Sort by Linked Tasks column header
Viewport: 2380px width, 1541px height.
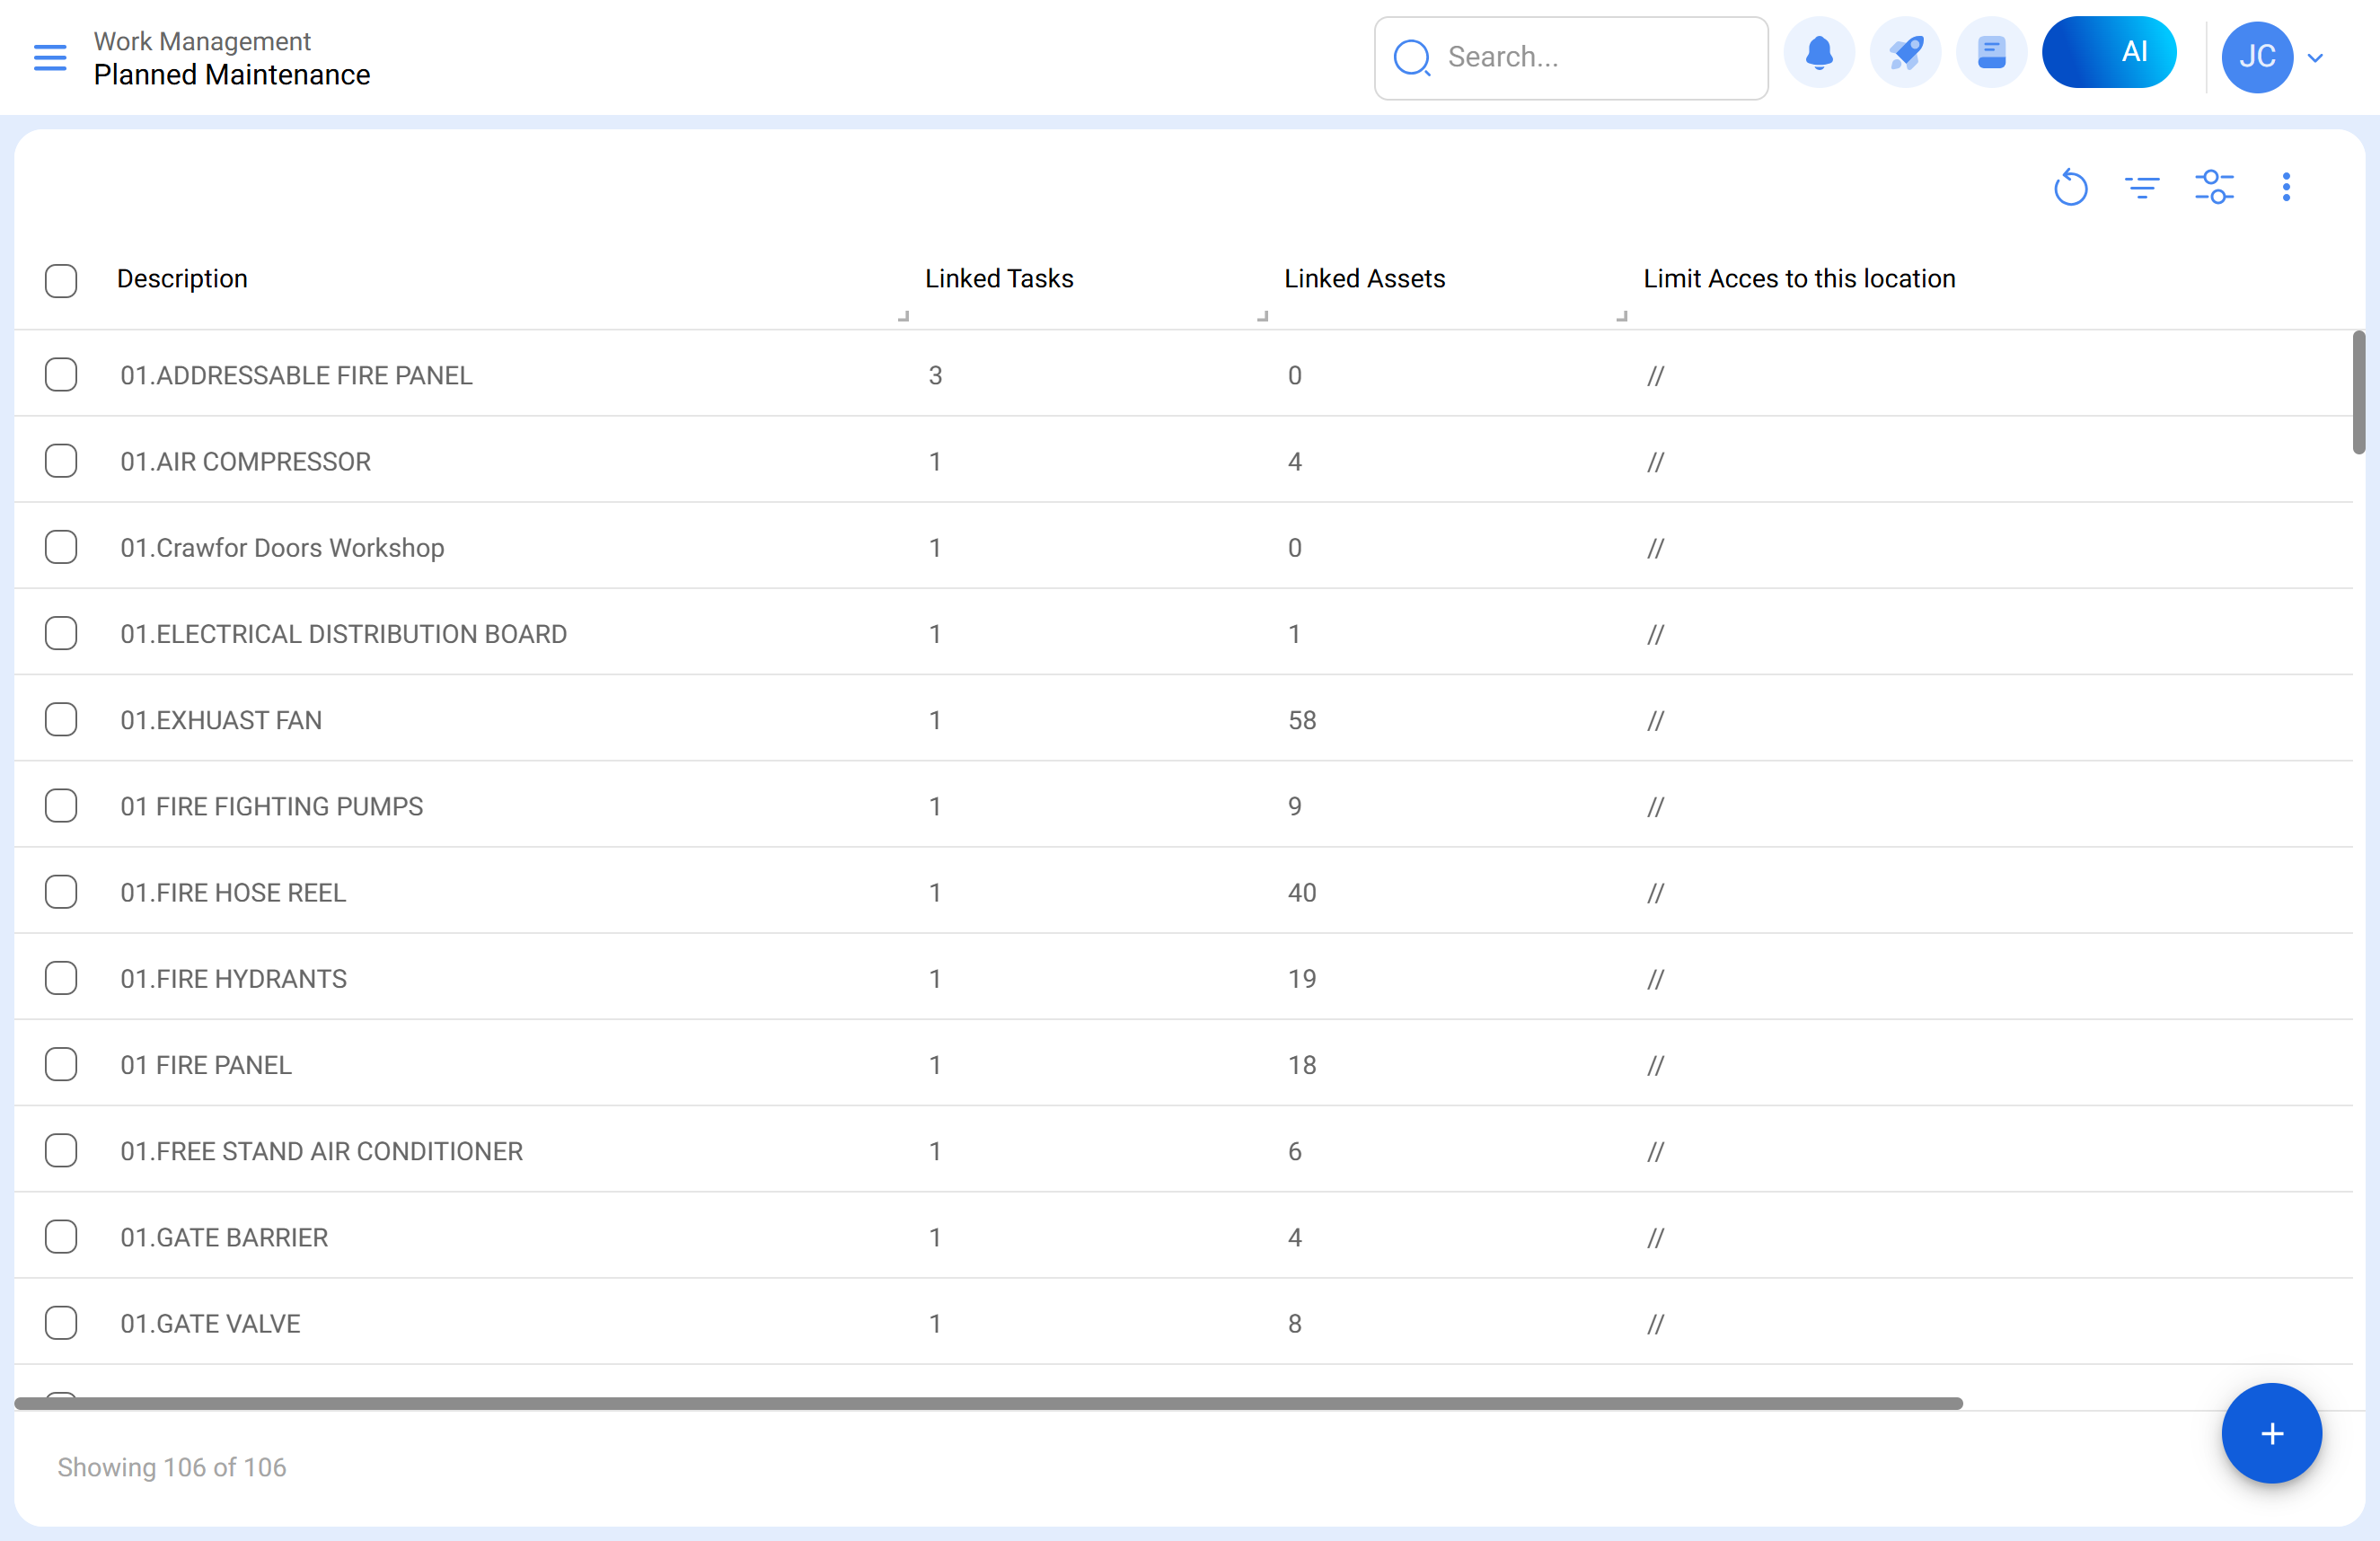tap(998, 279)
